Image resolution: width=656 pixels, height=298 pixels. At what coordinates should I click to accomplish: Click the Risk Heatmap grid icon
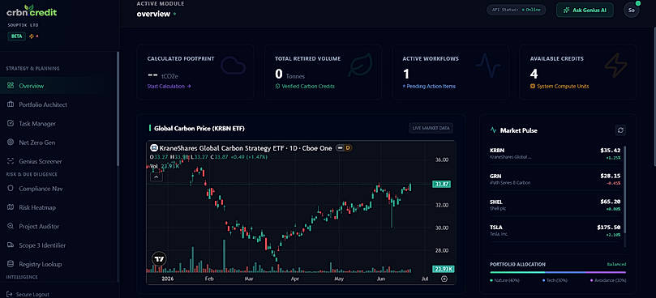point(11,207)
